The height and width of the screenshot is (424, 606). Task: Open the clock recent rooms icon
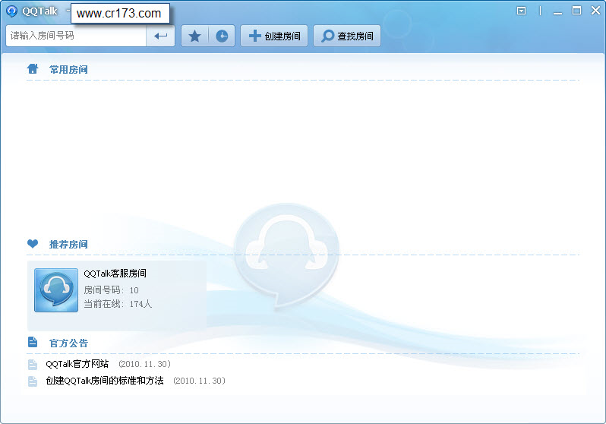pos(222,36)
